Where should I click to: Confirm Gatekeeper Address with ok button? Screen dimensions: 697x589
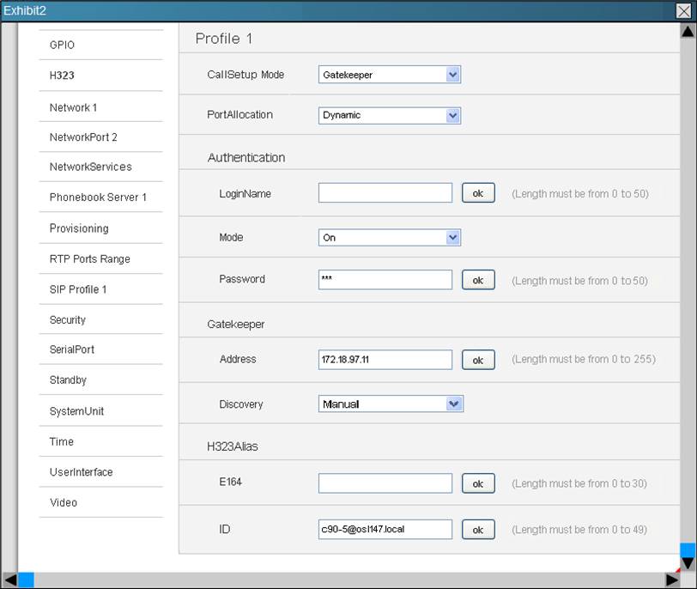[x=478, y=361]
